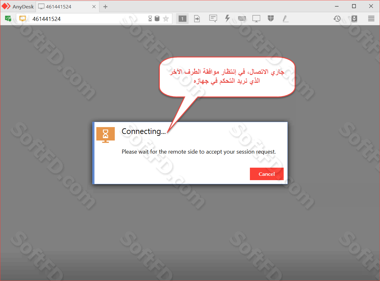Viewport: 380px width, 281px height.
Task: Open the permissions shield icon
Action: coord(271,19)
